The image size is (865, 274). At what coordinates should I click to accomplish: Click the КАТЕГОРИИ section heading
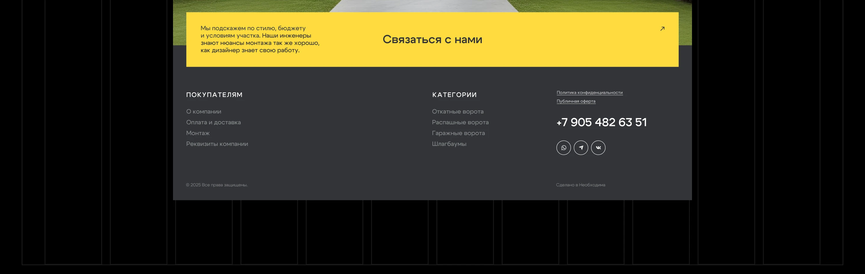pos(454,95)
